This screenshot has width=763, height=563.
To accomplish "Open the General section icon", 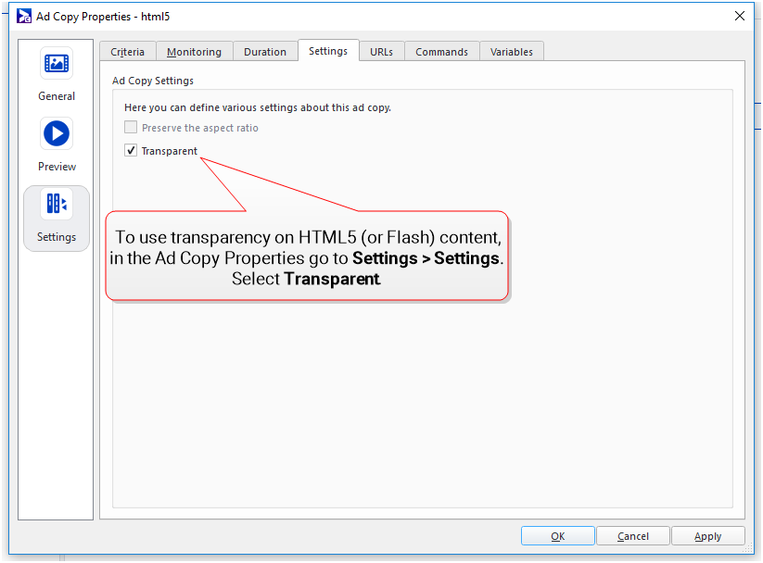I will point(57,64).
